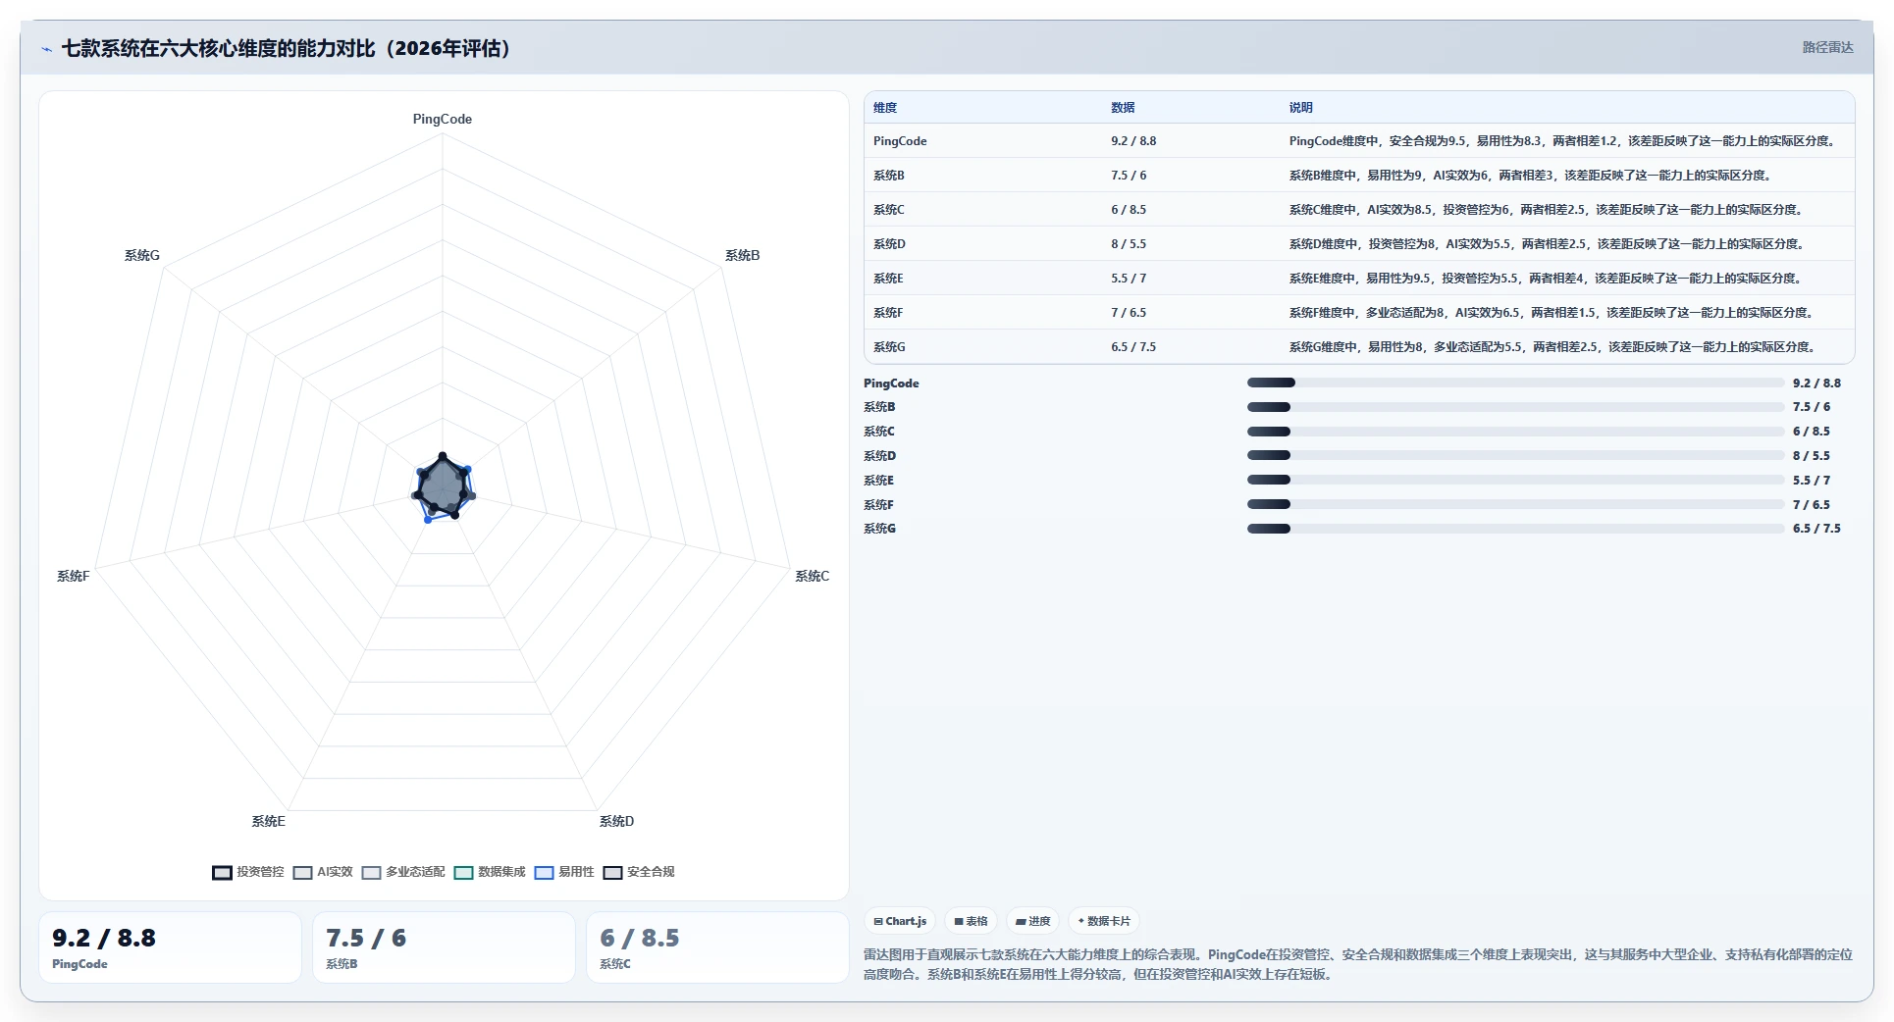1894x1022 pixels.
Task: Click the 系统F axis label on radar
Action: tap(73, 576)
